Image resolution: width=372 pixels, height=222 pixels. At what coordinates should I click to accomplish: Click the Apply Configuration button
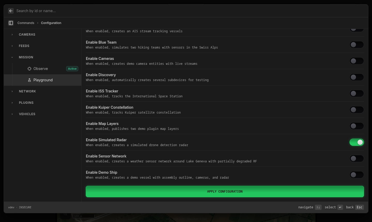(x=225, y=192)
